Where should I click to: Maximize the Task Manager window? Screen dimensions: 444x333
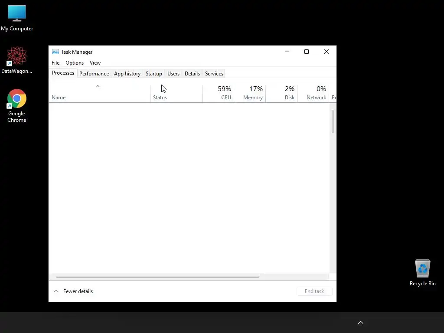307,52
